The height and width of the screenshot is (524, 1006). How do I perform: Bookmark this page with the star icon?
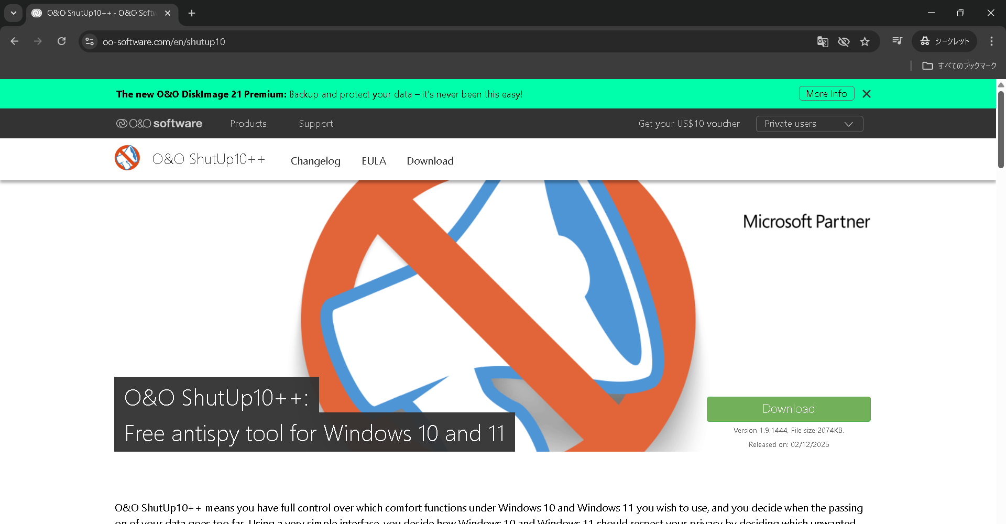(x=865, y=41)
